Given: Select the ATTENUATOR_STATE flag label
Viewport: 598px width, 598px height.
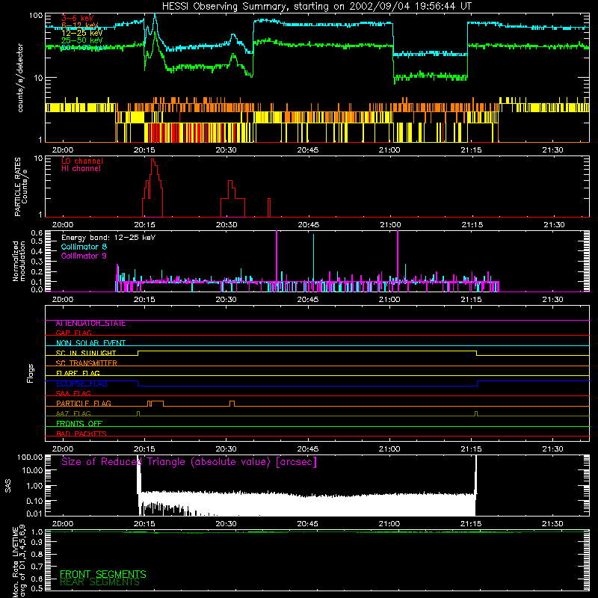Looking at the screenshot, I should tap(90, 324).
